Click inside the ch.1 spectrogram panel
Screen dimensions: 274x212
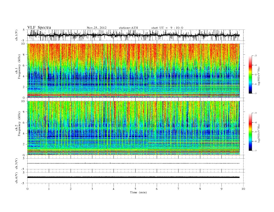point(133,71)
